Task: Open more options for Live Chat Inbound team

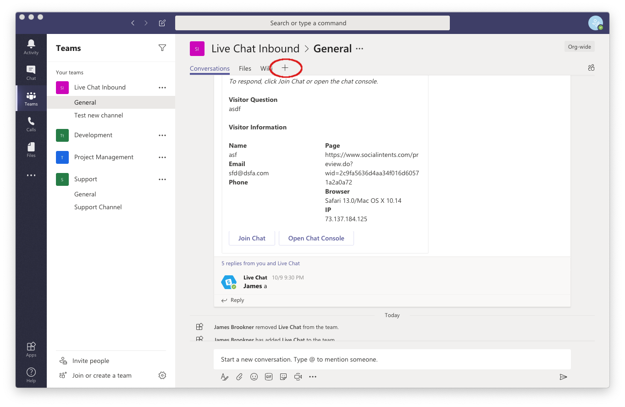Action: point(162,87)
